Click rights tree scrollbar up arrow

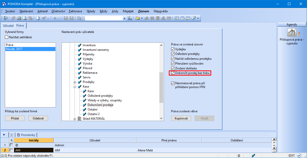tap(161, 45)
